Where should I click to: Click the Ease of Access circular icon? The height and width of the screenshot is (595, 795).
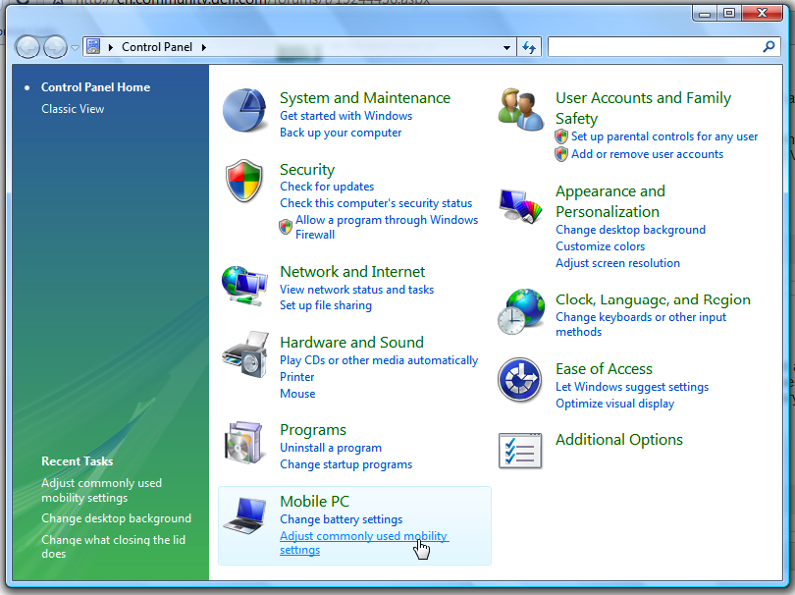tap(519, 380)
